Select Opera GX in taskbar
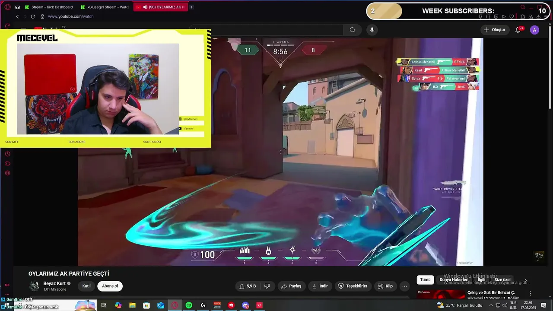This screenshot has width=553, height=311. click(x=175, y=305)
